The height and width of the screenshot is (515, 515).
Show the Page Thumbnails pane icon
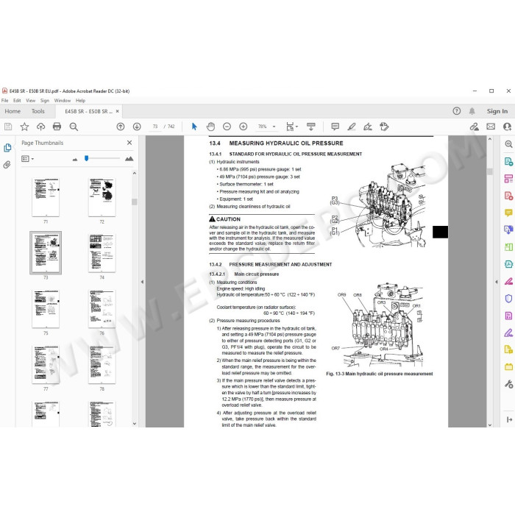[7, 148]
